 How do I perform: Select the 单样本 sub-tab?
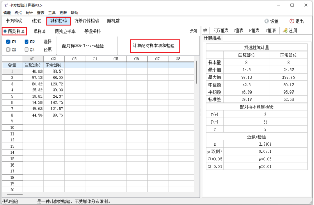40,31
